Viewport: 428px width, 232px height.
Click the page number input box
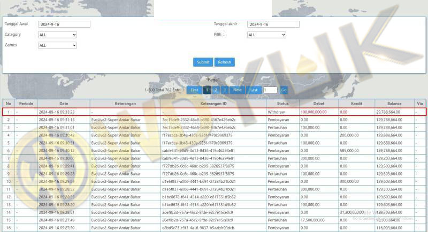tap(270, 90)
